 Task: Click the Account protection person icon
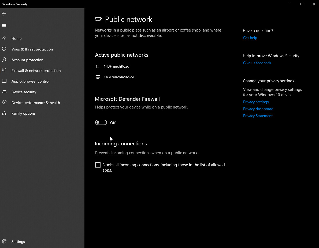point(4,60)
